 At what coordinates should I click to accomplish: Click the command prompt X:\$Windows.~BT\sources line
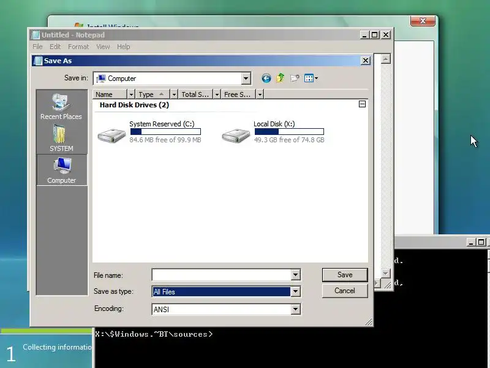[x=154, y=334]
